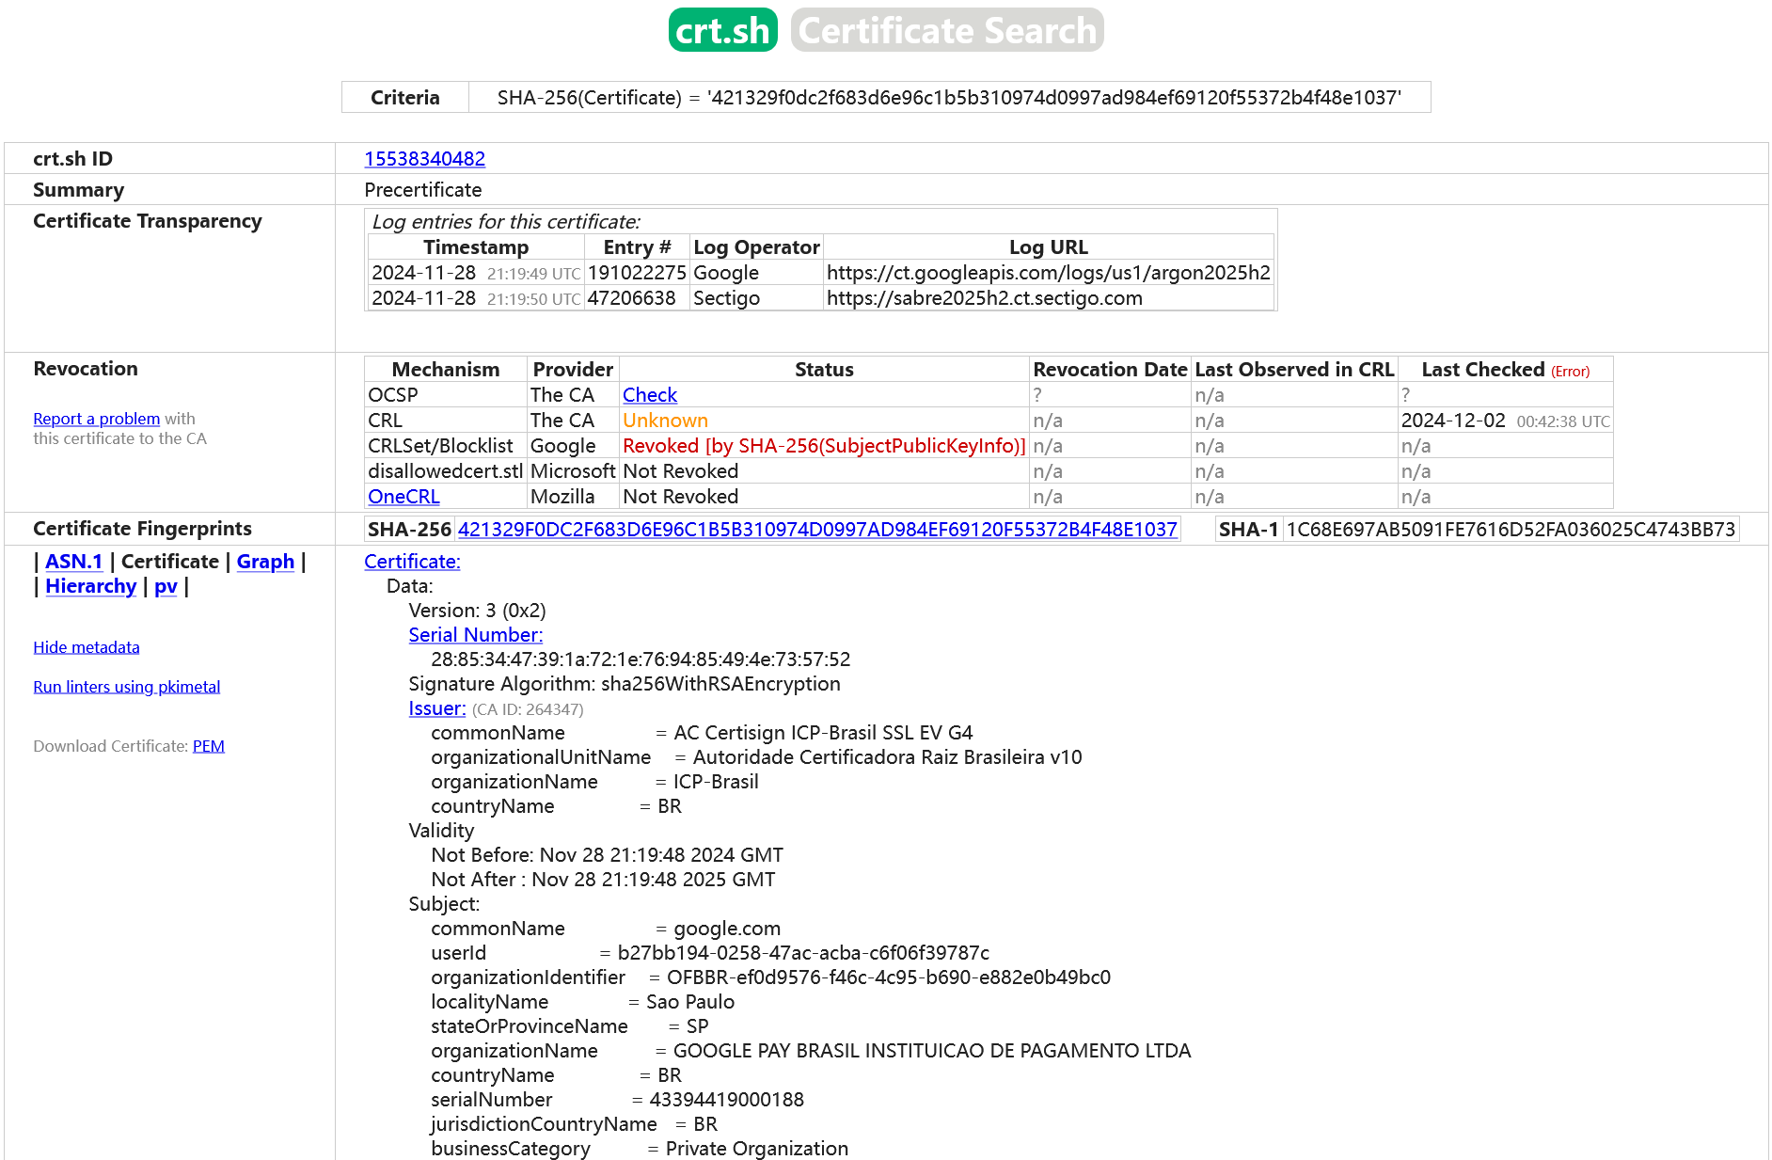Click the CRLSet/Blocklist mechanism cell
Image resolution: width=1772 pixels, height=1160 pixels.
pyautogui.click(x=445, y=446)
